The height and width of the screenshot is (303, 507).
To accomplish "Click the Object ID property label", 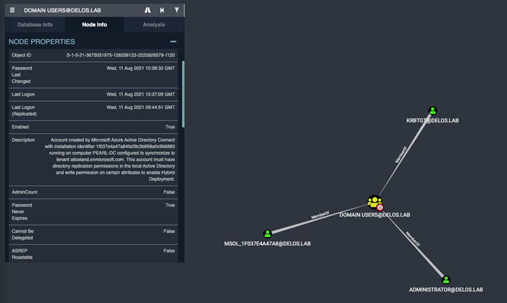I will click(22, 55).
